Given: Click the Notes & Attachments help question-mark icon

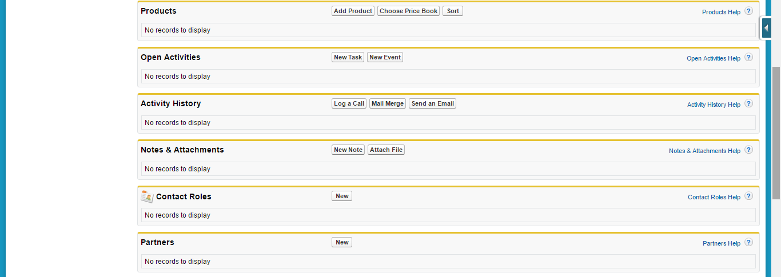Looking at the screenshot, I should [x=749, y=150].
